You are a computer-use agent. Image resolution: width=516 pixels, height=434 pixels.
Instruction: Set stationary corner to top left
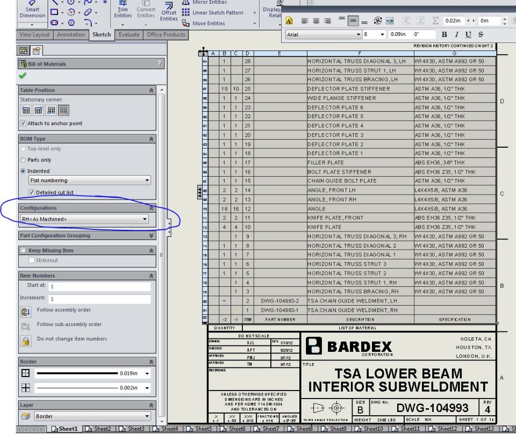[26, 111]
